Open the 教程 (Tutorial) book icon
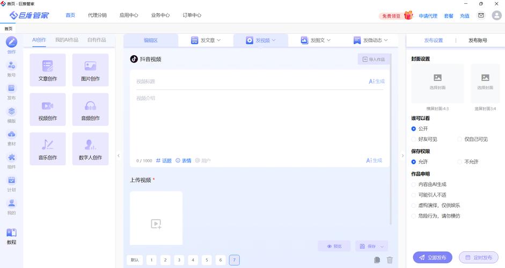505x268 pixels. [x=11, y=233]
